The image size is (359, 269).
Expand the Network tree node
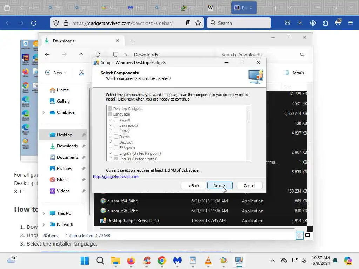pos(44,225)
